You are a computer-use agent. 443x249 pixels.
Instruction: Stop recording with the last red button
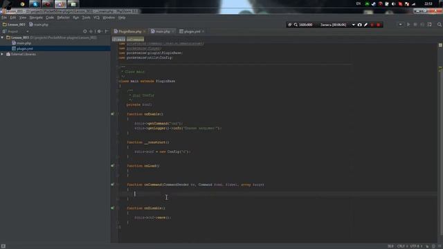tap(379, 25)
